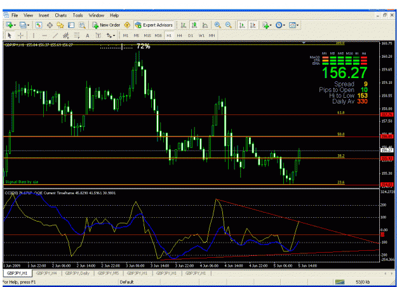The width and height of the screenshot is (397, 287).
Task: Switch to M1 timeframe
Action: pyautogui.click(x=125, y=36)
